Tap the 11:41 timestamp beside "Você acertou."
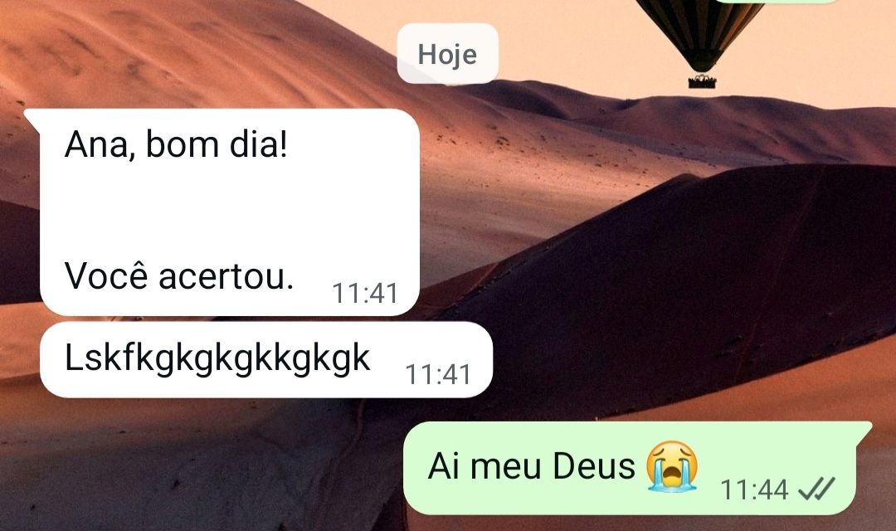 click(x=365, y=294)
